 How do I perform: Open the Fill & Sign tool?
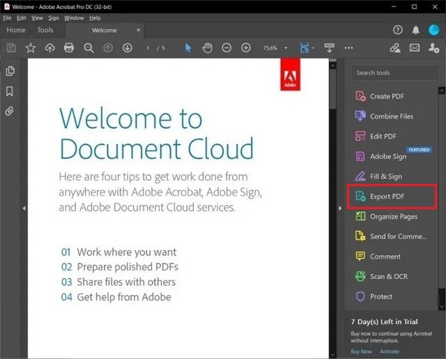click(378, 176)
